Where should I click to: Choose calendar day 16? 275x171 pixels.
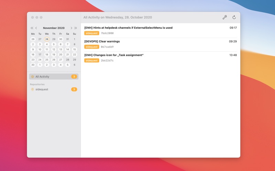pyautogui.click(x=33, y=54)
